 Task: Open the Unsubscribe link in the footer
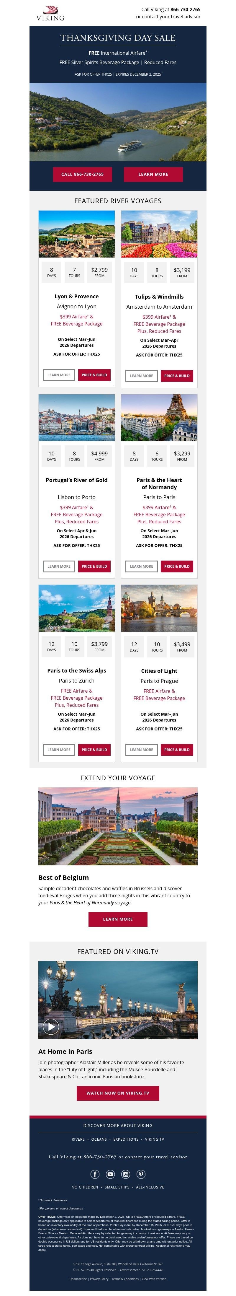(x=78, y=1279)
